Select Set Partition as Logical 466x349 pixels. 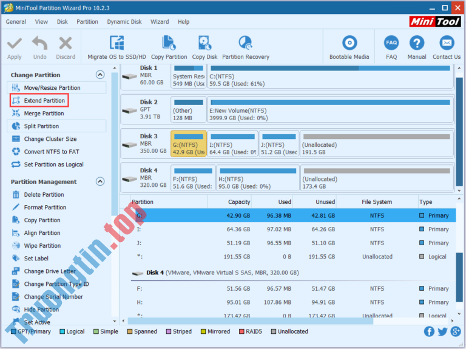tap(53, 164)
